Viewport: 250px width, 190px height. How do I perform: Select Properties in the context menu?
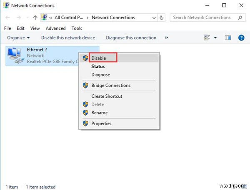(x=101, y=123)
